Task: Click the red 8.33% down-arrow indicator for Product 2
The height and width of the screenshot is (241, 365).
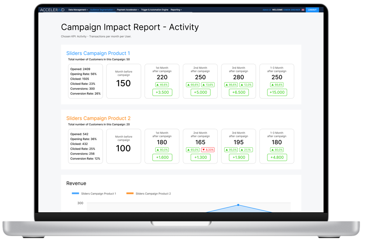Action: pyautogui.click(x=208, y=150)
